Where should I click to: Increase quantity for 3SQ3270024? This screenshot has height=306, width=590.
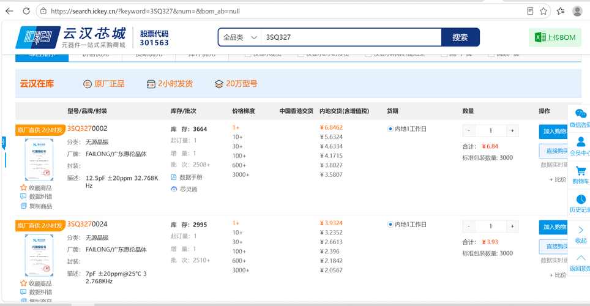click(512, 226)
